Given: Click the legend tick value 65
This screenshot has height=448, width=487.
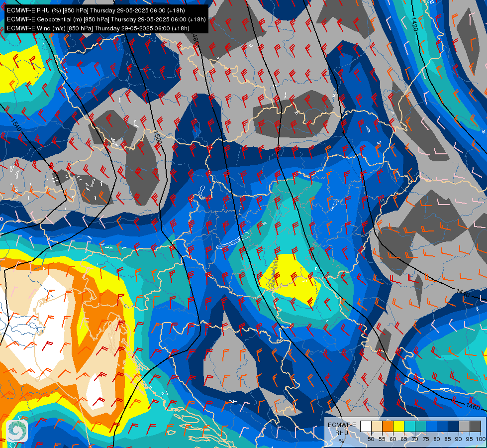Looking at the screenshot, I should coord(404,439).
